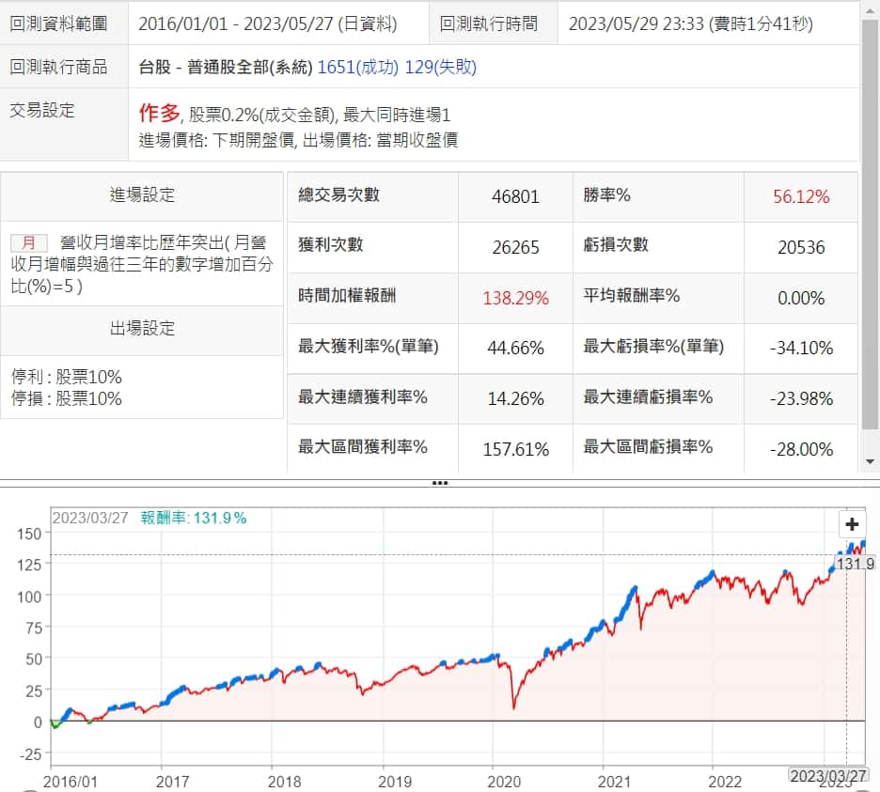Click the 最大區間獲利率% value 157.61%
Screen dimensions: 880x792
(515, 449)
